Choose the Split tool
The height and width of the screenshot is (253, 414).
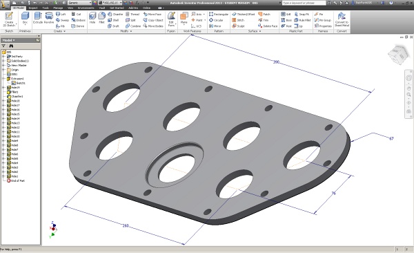pyautogui.click(x=130, y=20)
